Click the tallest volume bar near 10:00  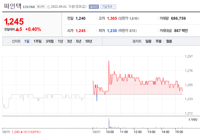click(109, 123)
